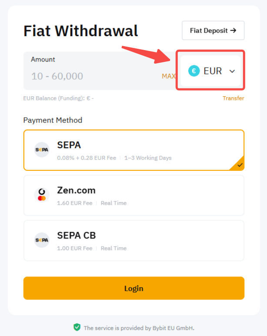
Task: Open the Transfer link
Action: click(233, 98)
